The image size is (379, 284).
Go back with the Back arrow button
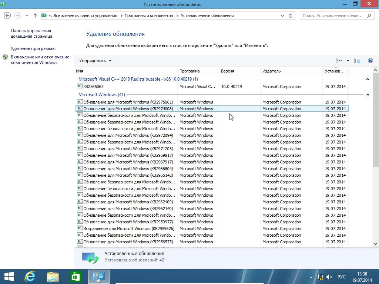pos(7,16)
